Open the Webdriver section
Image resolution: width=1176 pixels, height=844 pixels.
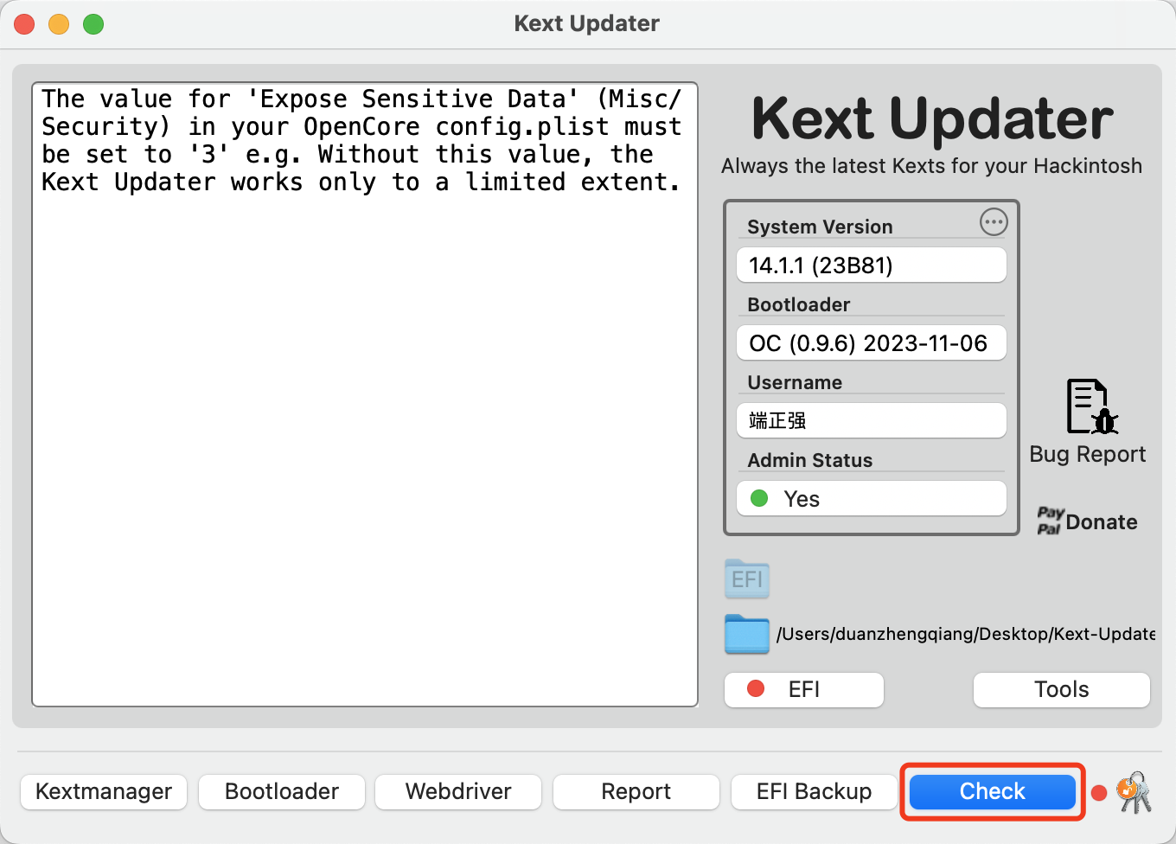click(x=457, y=791)
